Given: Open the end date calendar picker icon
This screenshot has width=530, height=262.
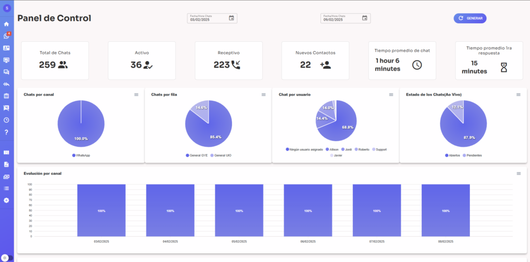Looking at the screenshot, I should click(x=364, y=18).
